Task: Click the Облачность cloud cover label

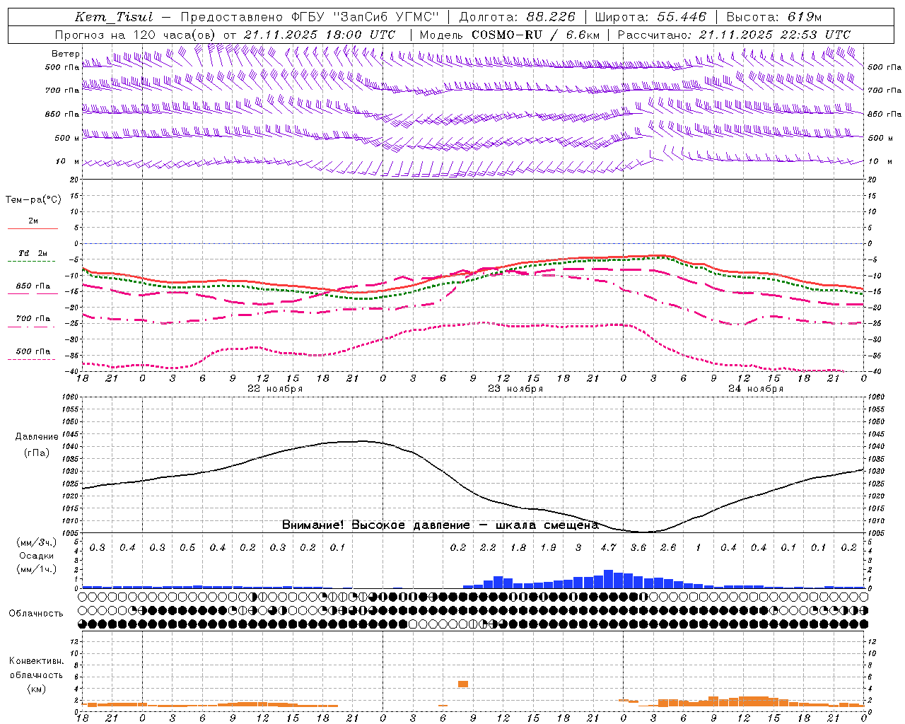Action: point(36,614)
